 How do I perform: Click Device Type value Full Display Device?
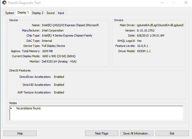[53, 46]
